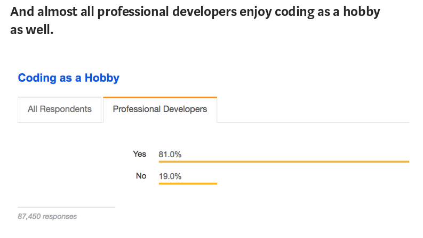Click the word "Coding" in the blue title
Image resolution: width=423 pixels, height=238 pixels.
[37, 78]
